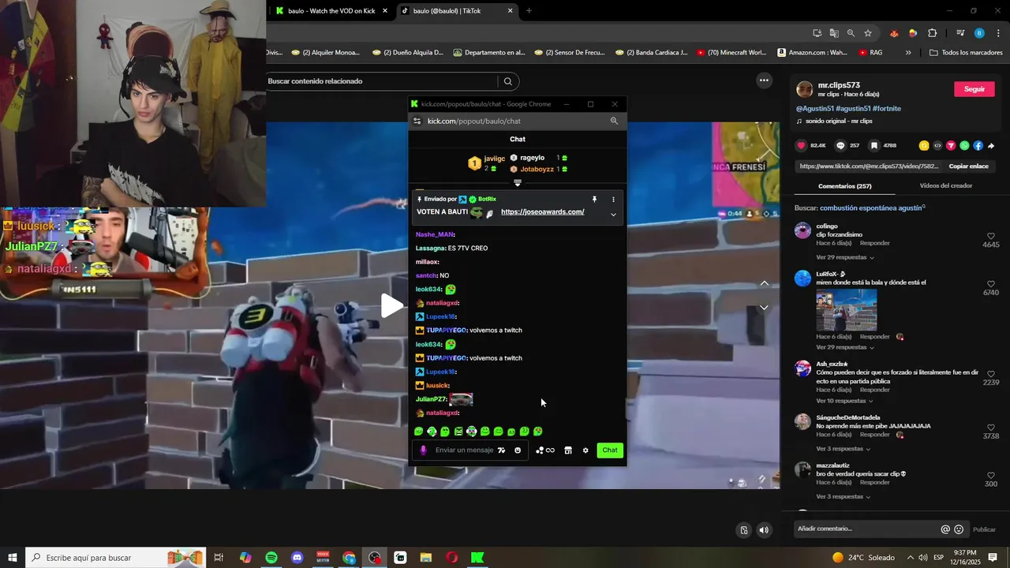
Task: Click the TikTok like heart icon
Action: click(802, 145)
